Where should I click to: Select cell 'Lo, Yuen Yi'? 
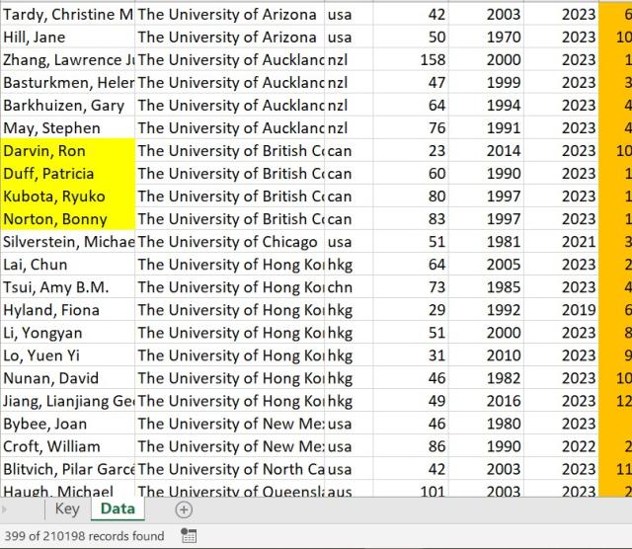pyautogui.click(x=68, y=355)
